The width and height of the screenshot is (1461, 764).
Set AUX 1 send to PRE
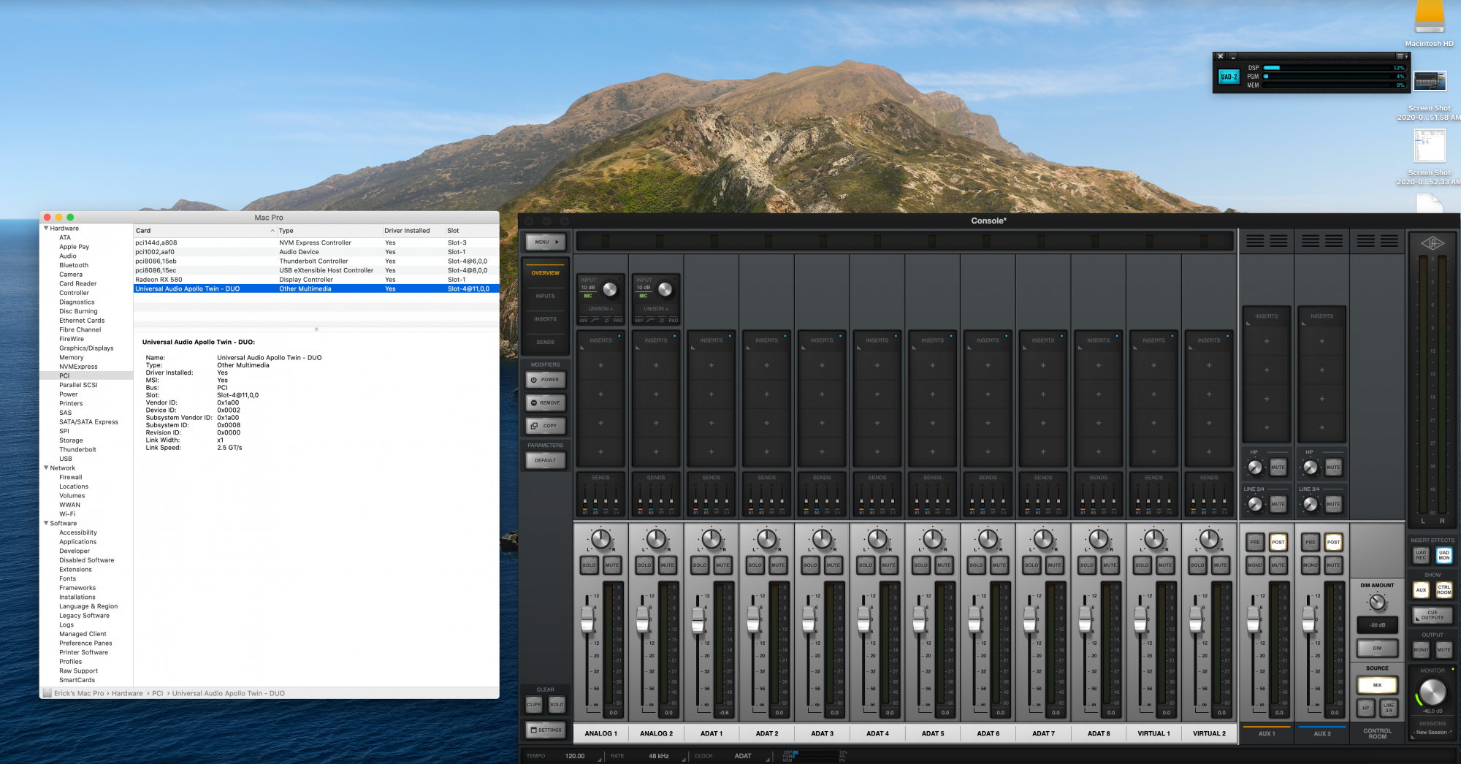[1254, 542]
